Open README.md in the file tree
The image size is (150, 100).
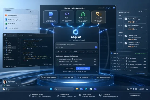point(8,57)
